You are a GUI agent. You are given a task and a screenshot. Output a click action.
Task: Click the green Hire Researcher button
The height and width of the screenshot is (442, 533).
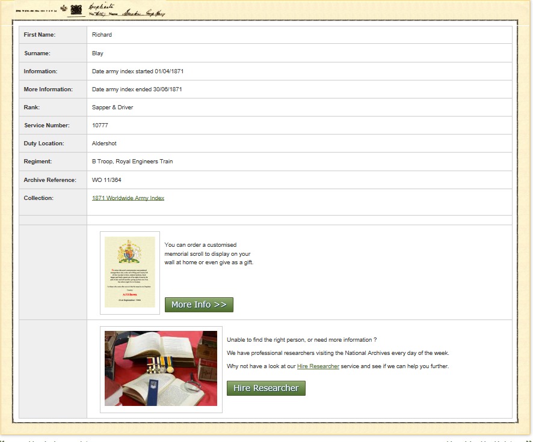266,388
